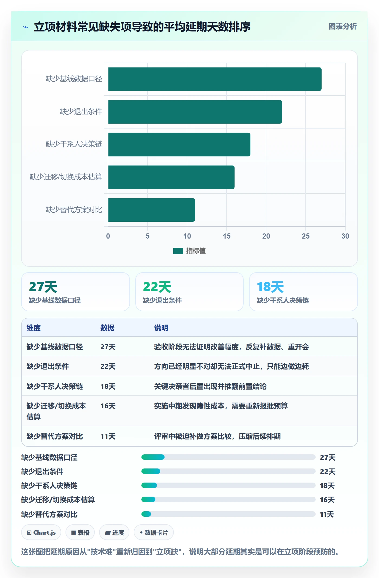Click the 图表分析 label
The width and height of the screenshot is (379, 578).
[342, 27]
